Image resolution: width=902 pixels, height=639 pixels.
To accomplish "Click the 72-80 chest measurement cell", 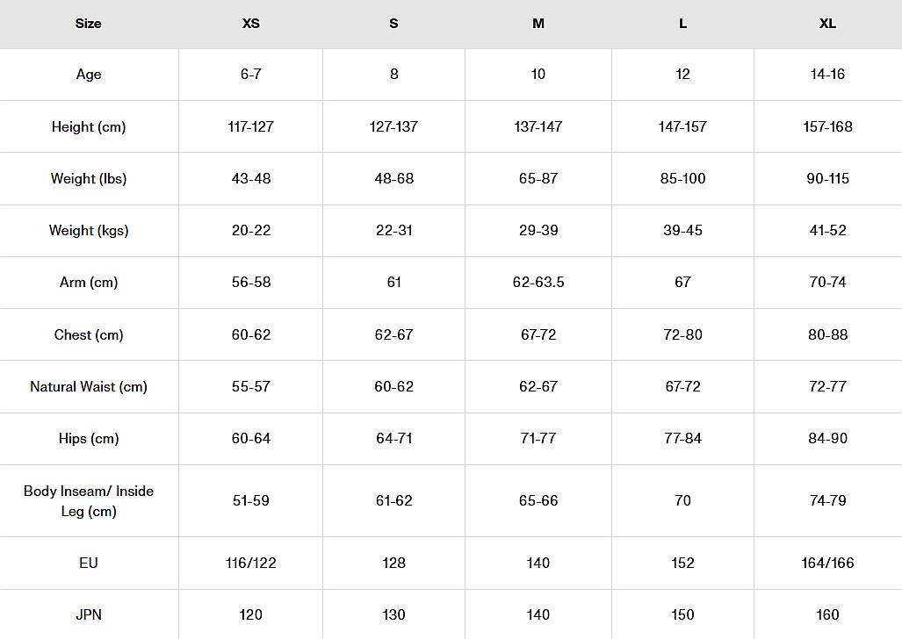I will pyautogui.click(x=682, y=334).
